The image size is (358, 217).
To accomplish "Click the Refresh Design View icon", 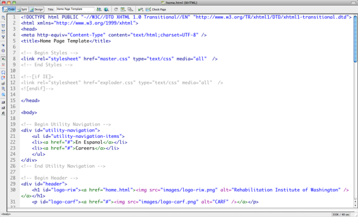I will point(116,9).
